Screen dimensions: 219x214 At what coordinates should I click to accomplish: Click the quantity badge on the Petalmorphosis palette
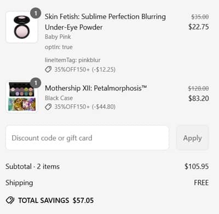(x=36, y=83)
